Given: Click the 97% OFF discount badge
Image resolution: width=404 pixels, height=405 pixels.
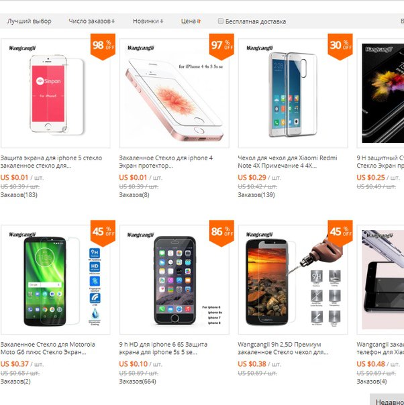Looking at the screenshot, I should click(x=221, y=46).
